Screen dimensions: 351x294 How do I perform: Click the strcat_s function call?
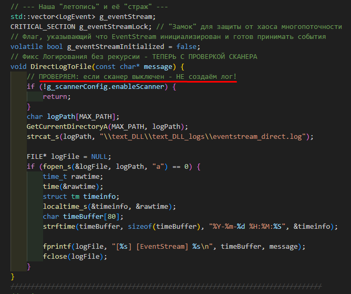42,136
